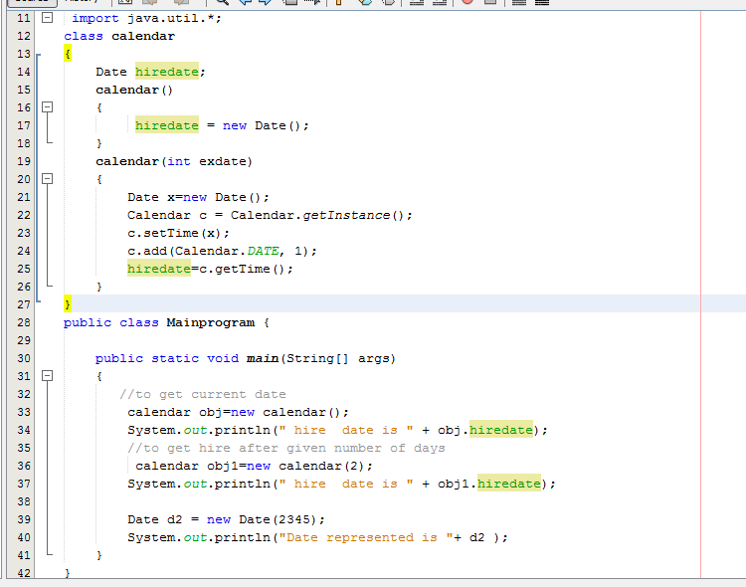Click 'hiredate=c.getTime();' on line 25
746x587 pixels.
click(x=210, y=269)
